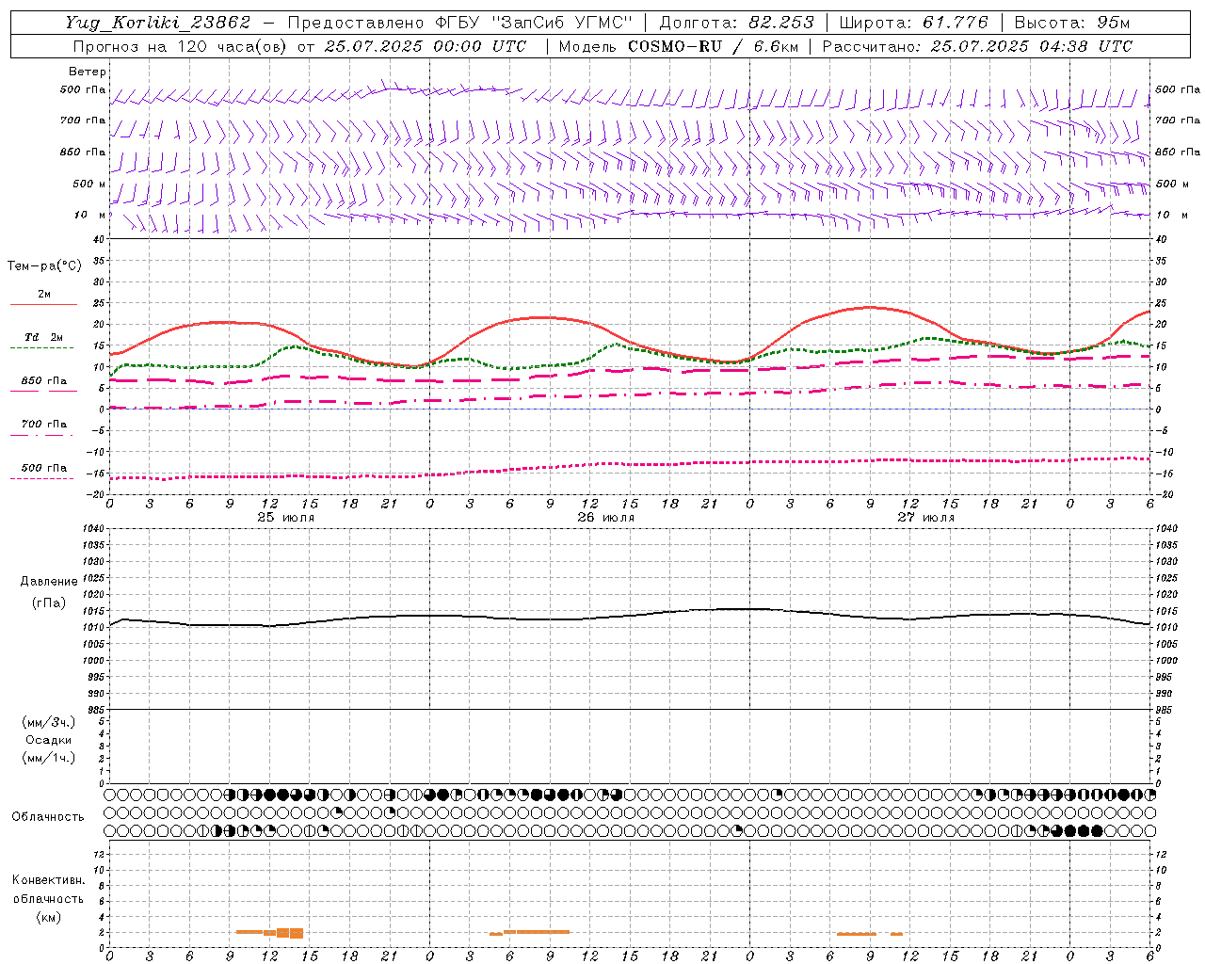
Task: Click the (мм/1ч.) precipitation unit label
Action: click(x=49, y=758)
